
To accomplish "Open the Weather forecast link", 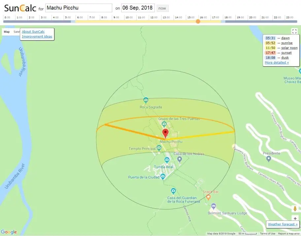I will (x=283, y=224).
